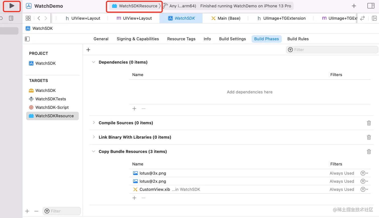The height and width of the screenshot is (218, 379).
Task: Expand the Compile Sources section
Action: [x=94, y=123]
